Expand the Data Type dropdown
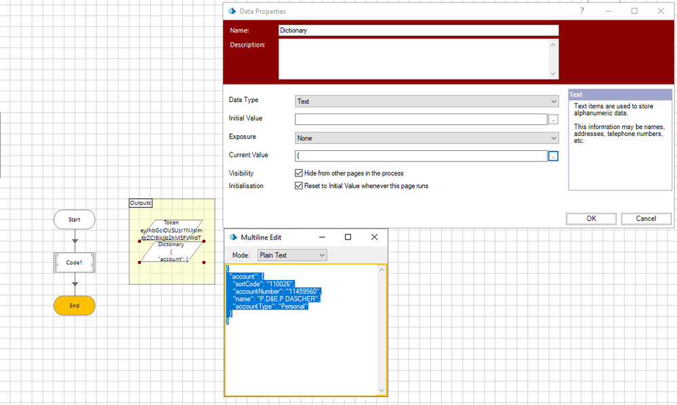The height and width of the screenshot is (405, 677). [426, 101]
